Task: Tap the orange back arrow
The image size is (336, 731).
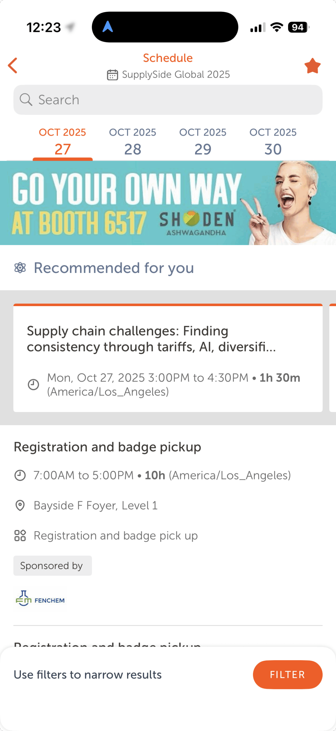Action: coord(13,66)
